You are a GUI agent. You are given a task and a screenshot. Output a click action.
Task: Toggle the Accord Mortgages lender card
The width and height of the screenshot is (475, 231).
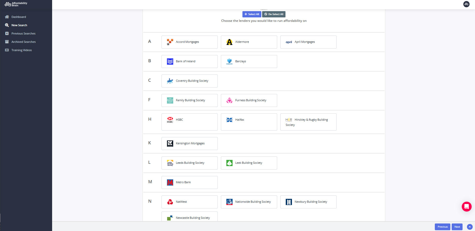pyautogui.click(x=190, y=42)
